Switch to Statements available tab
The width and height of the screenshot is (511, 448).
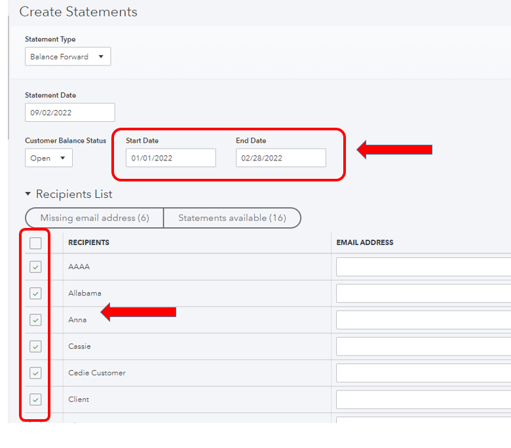232,218
